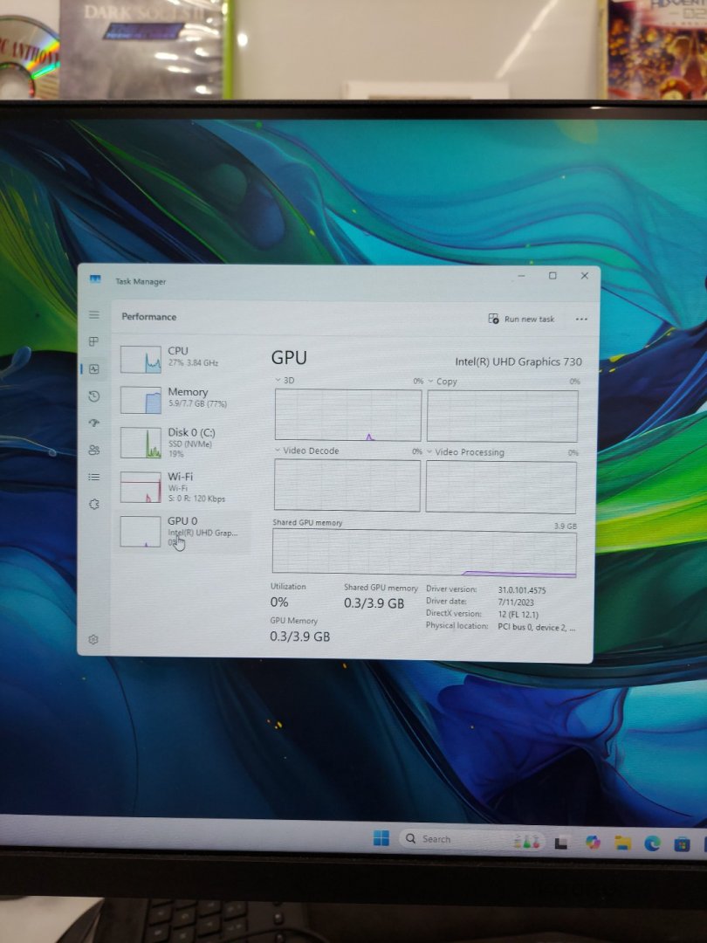Open the 3D graph engine dropdown
This screenshot has height=943, width=707.
pos(285,381)
